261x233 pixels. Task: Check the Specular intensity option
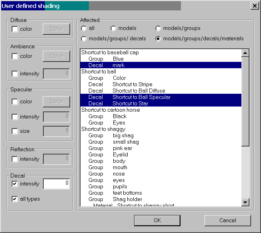[15, 116]
